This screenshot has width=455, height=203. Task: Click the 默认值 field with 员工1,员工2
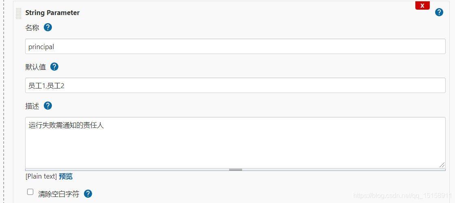click(235, 85)
